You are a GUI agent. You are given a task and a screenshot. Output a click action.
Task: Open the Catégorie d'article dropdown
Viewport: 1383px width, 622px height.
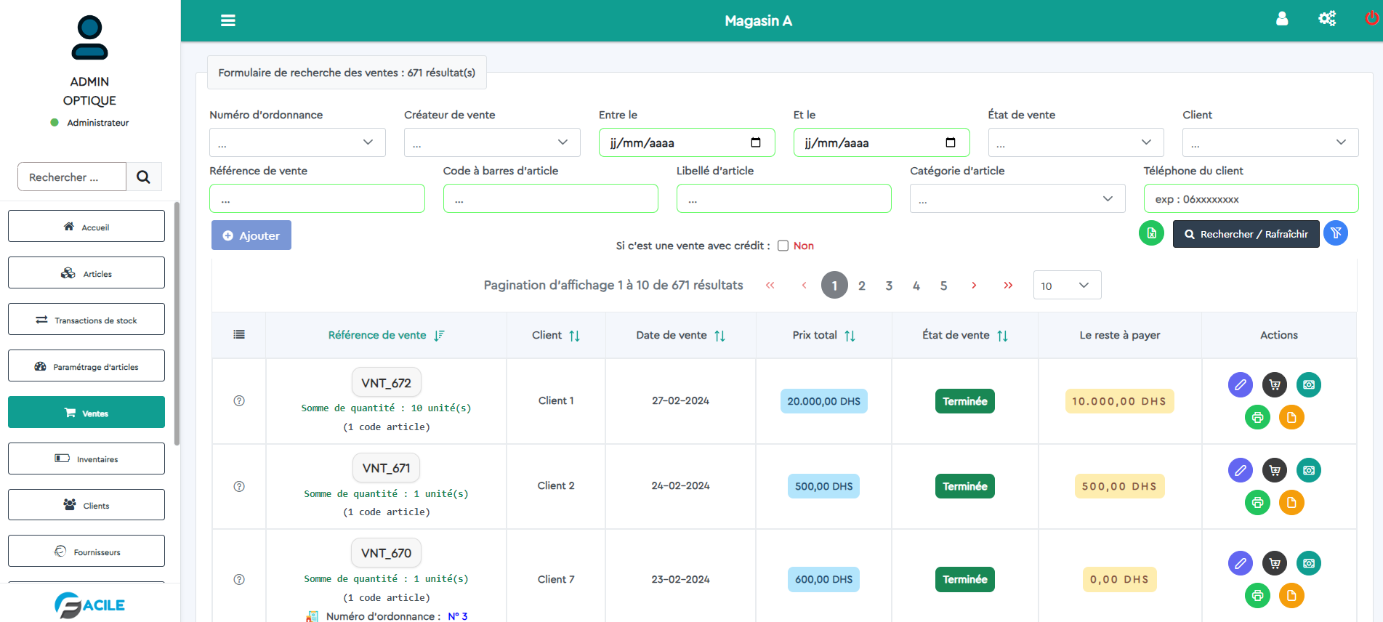(1017, 198)
